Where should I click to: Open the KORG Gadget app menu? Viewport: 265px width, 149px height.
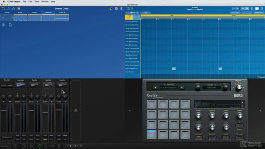pos(14,2)
